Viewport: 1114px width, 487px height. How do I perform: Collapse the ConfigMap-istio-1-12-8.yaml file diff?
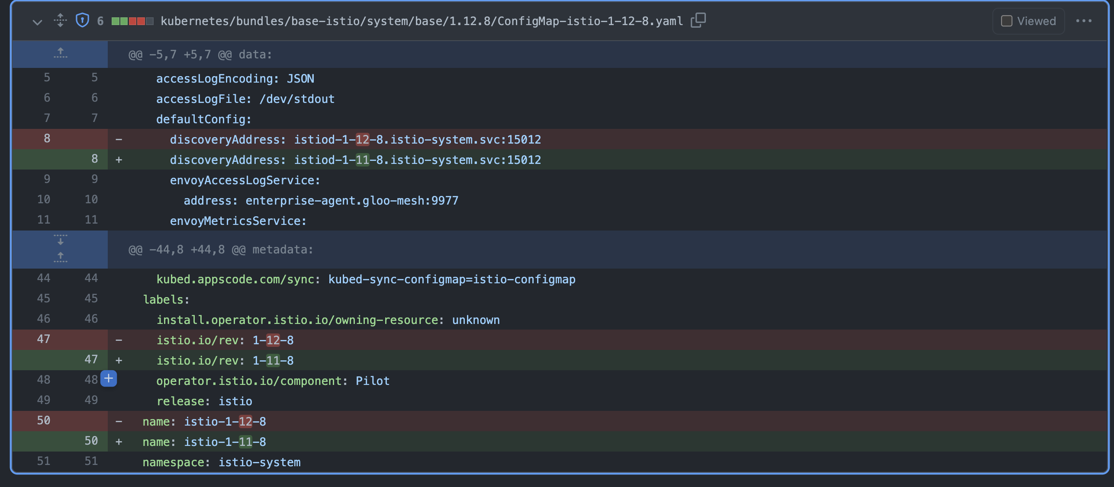38,21
